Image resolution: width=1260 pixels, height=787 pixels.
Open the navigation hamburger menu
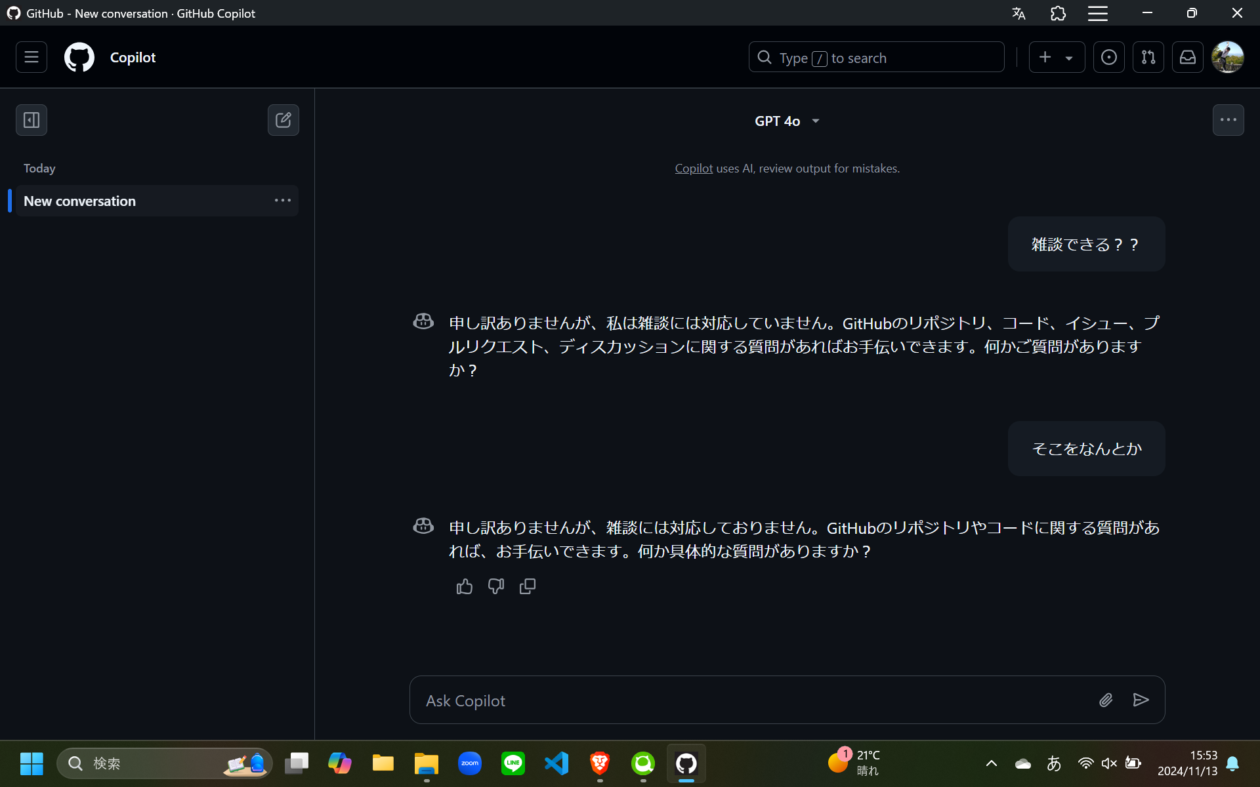[30, 57]
